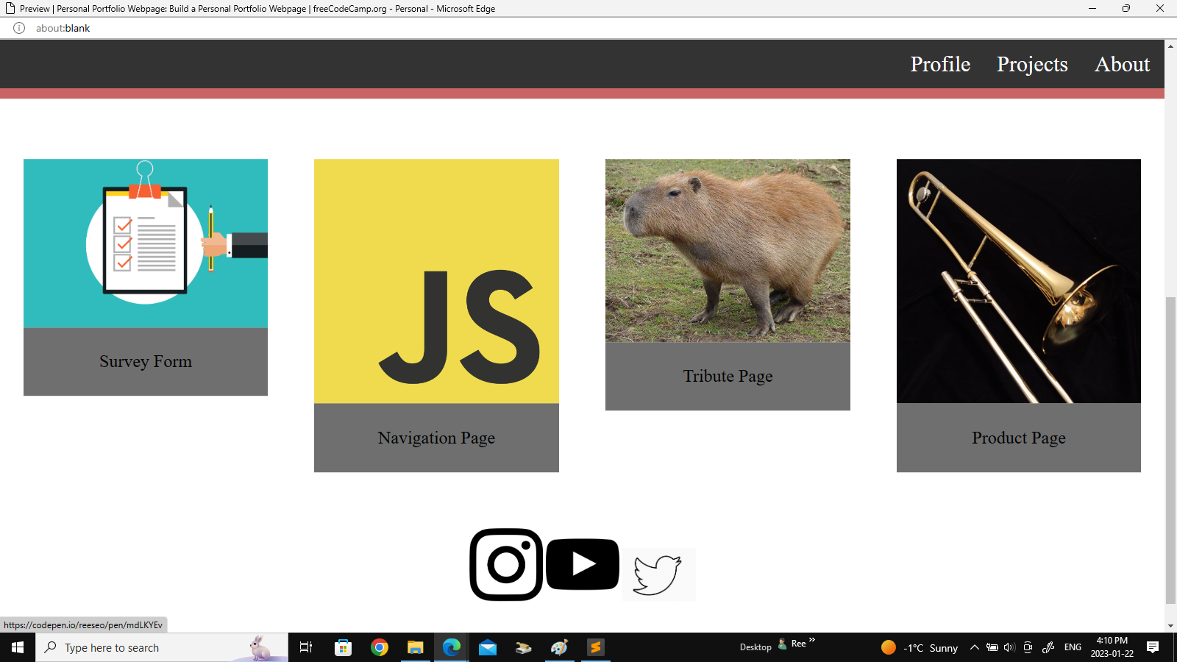
Task: Open the Profile navigation link
Action: click(939, 64)
